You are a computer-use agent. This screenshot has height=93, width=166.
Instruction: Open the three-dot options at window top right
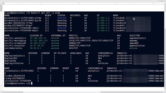click(159, 1)
